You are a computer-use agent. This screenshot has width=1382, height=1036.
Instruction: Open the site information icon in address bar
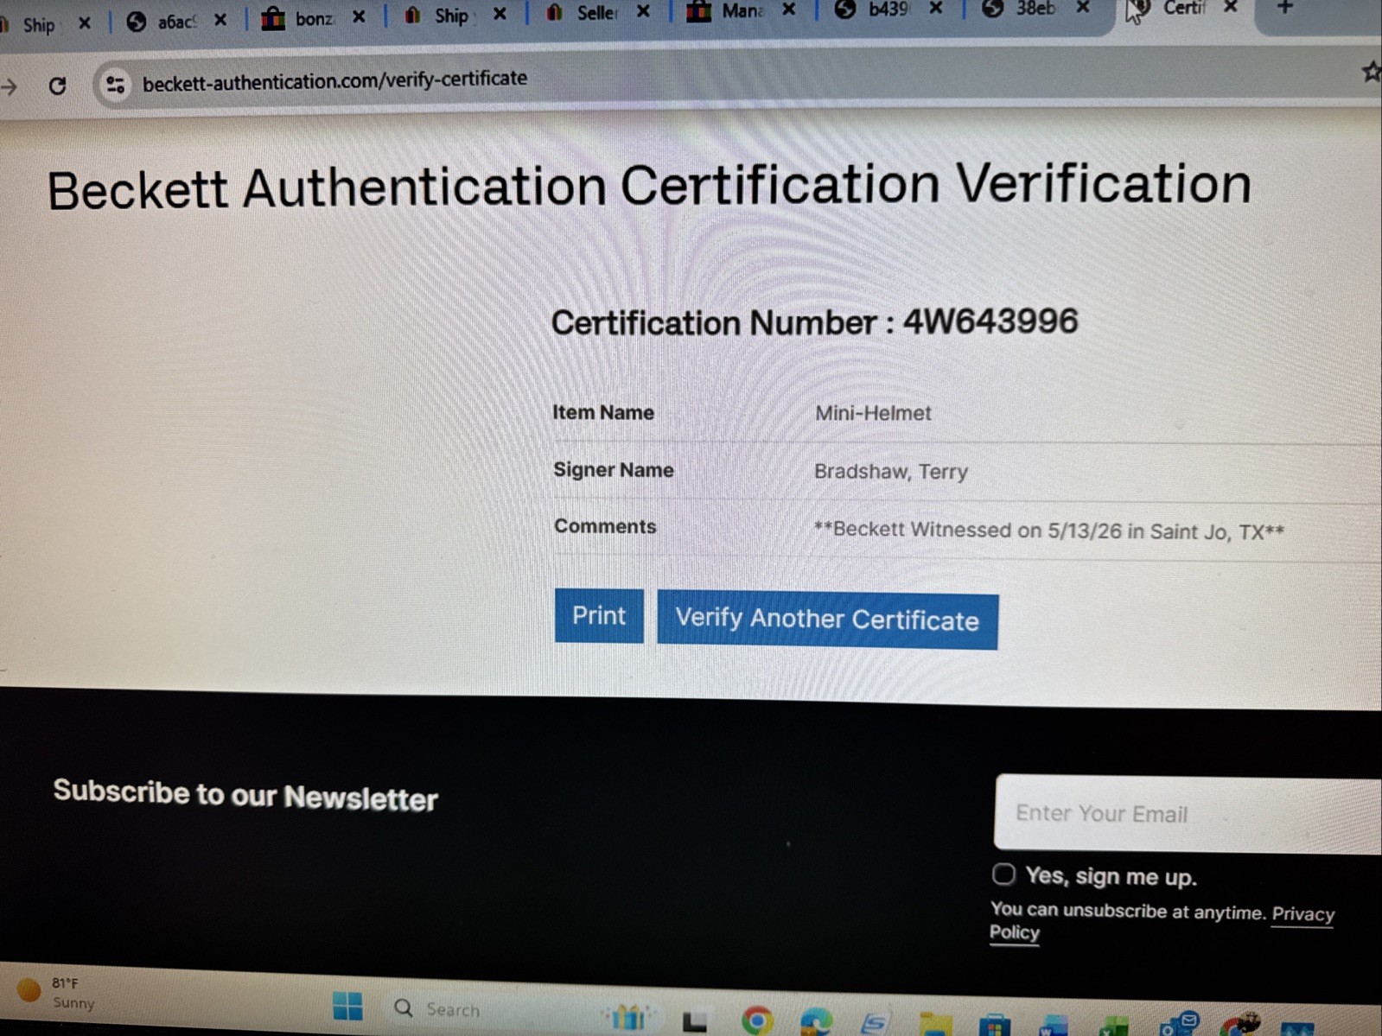(x=115, y=85)
